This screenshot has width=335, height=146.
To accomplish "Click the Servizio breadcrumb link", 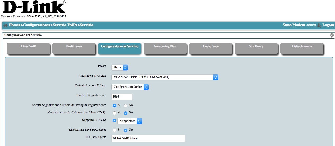I will tap(87, 25).
